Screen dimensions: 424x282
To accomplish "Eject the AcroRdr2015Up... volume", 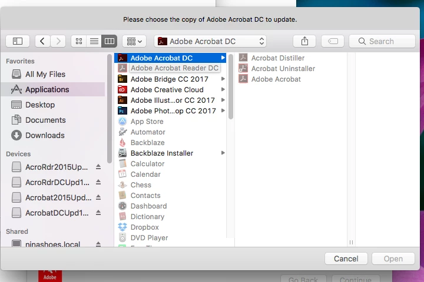I will pos(98,167).
